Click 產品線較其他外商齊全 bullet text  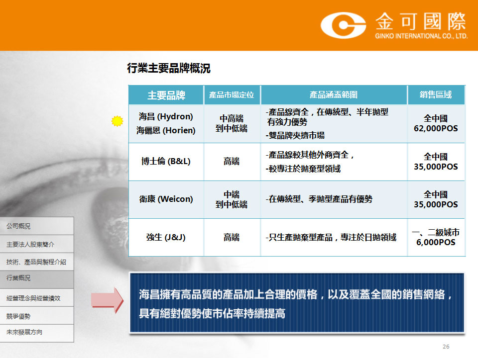pos(310,155)
